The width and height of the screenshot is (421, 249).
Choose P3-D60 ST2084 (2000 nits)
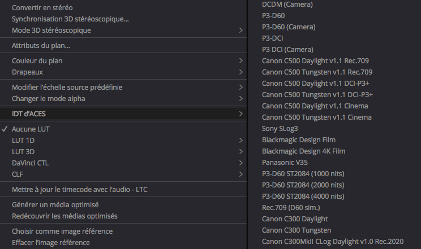pyautogui.click(x=303, y=185)
